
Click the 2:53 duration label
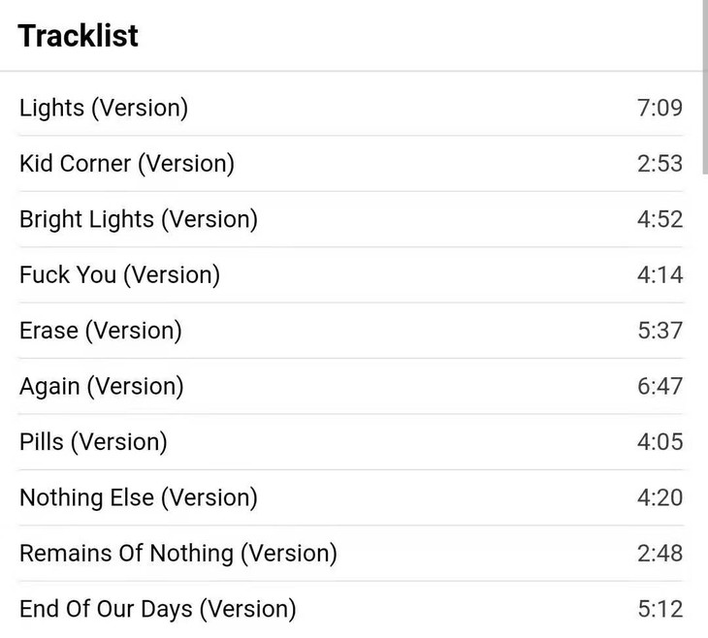660,163
